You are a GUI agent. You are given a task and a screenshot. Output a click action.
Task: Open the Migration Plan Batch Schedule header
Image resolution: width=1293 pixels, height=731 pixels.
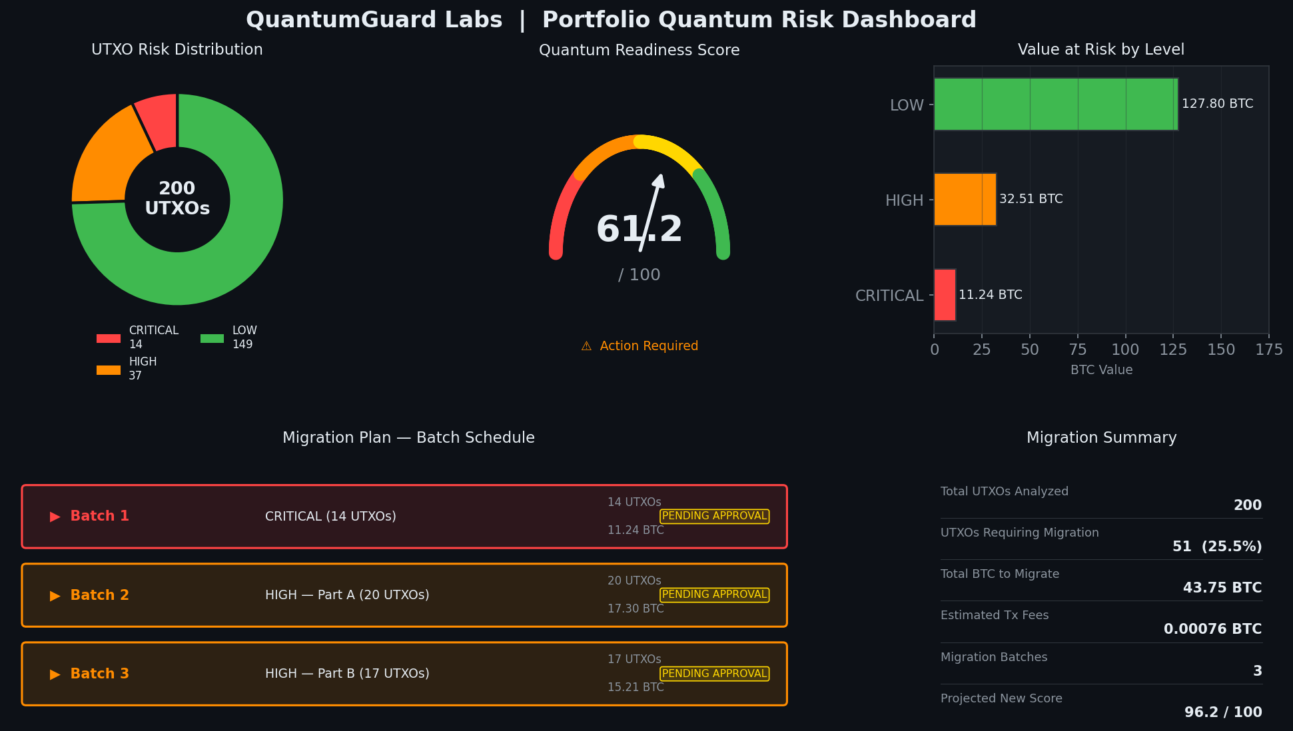click(409, 437)
